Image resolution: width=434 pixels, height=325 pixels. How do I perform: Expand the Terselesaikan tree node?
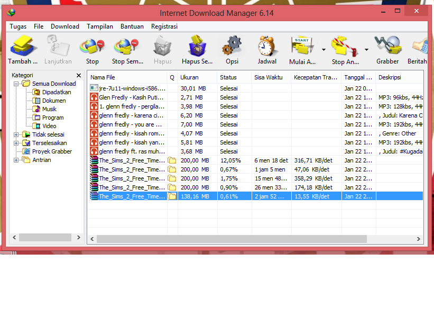(x=16, y=143)
